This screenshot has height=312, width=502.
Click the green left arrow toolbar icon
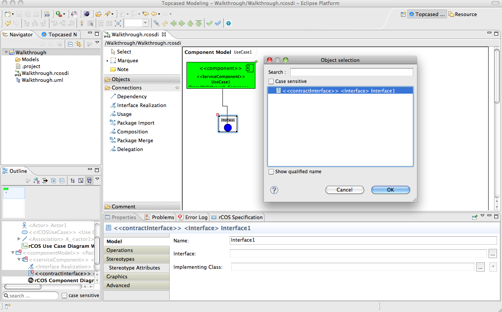173,23
